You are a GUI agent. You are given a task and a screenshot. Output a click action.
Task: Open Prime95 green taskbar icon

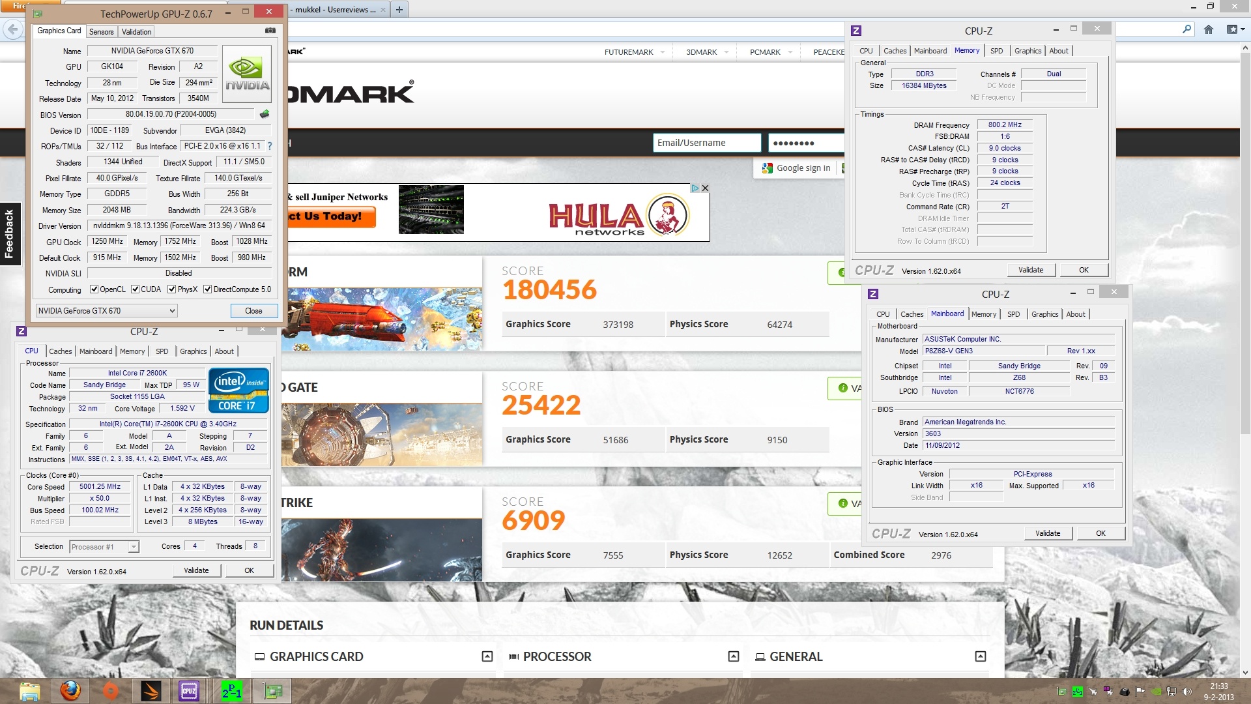(x=231, y=691)
